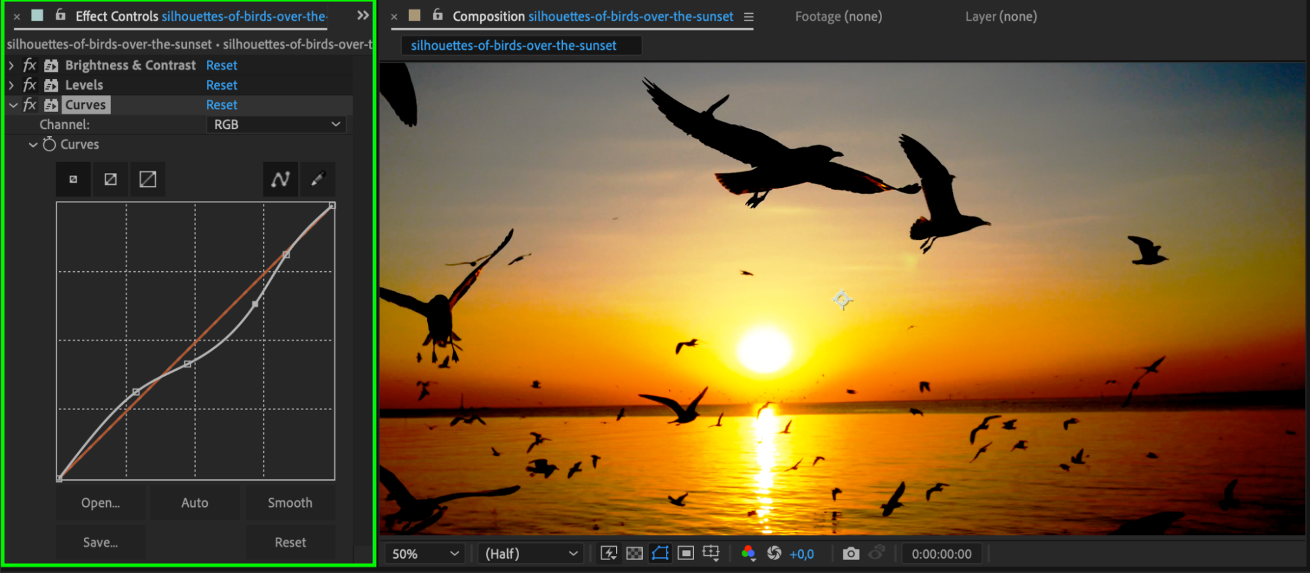This screenshot has width=1310, height=573.
Task: Open the RGB channel dropdown
Action: coord(276,124)
